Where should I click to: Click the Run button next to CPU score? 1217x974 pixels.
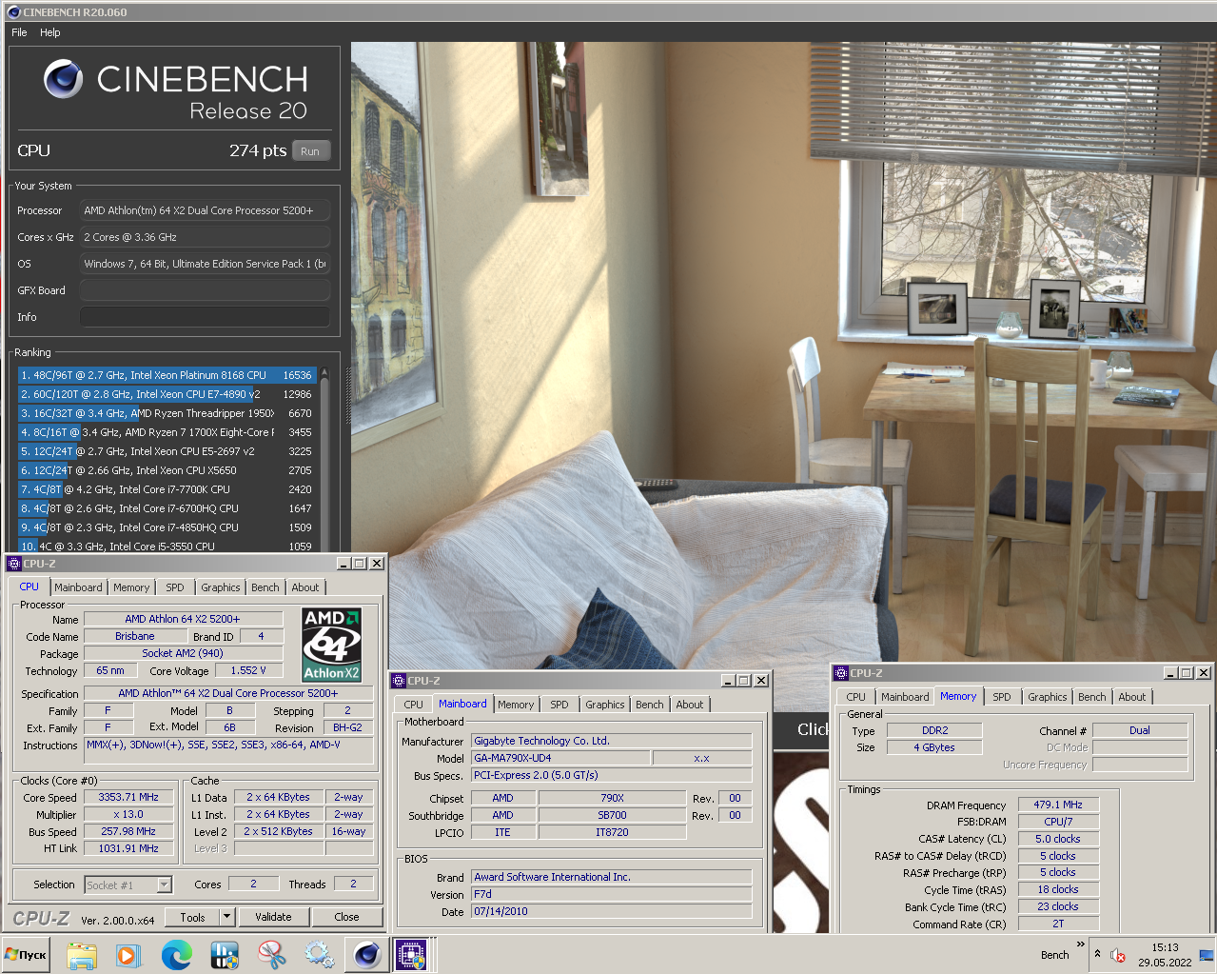(310, 151)
